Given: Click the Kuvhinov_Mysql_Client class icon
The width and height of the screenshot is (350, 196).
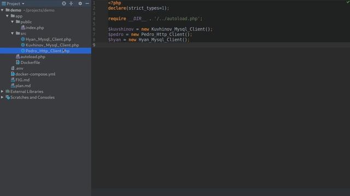Looking at the screenshot, I should pyautogui.click(x=23, y=45).
